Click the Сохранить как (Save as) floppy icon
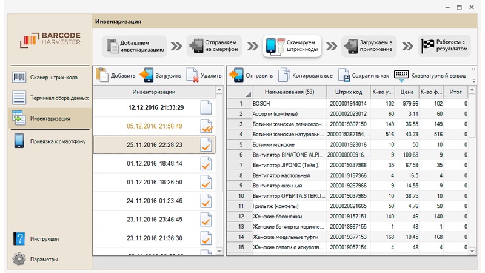Image resolution: width=485 pixels, height=273 pixels. pyautogui.click(x=344, y=75)
